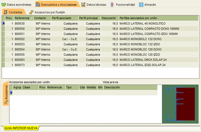Click the Descuento column header
The height and width of the screenshot is (132, 201).
point(110,18)
